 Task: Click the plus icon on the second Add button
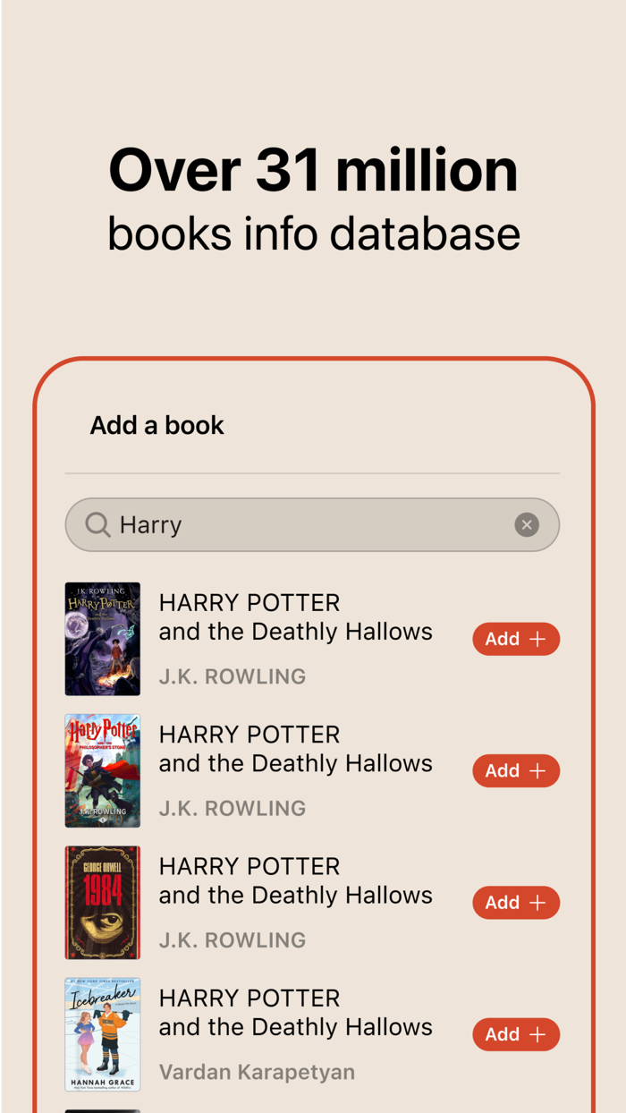point(537,770)
